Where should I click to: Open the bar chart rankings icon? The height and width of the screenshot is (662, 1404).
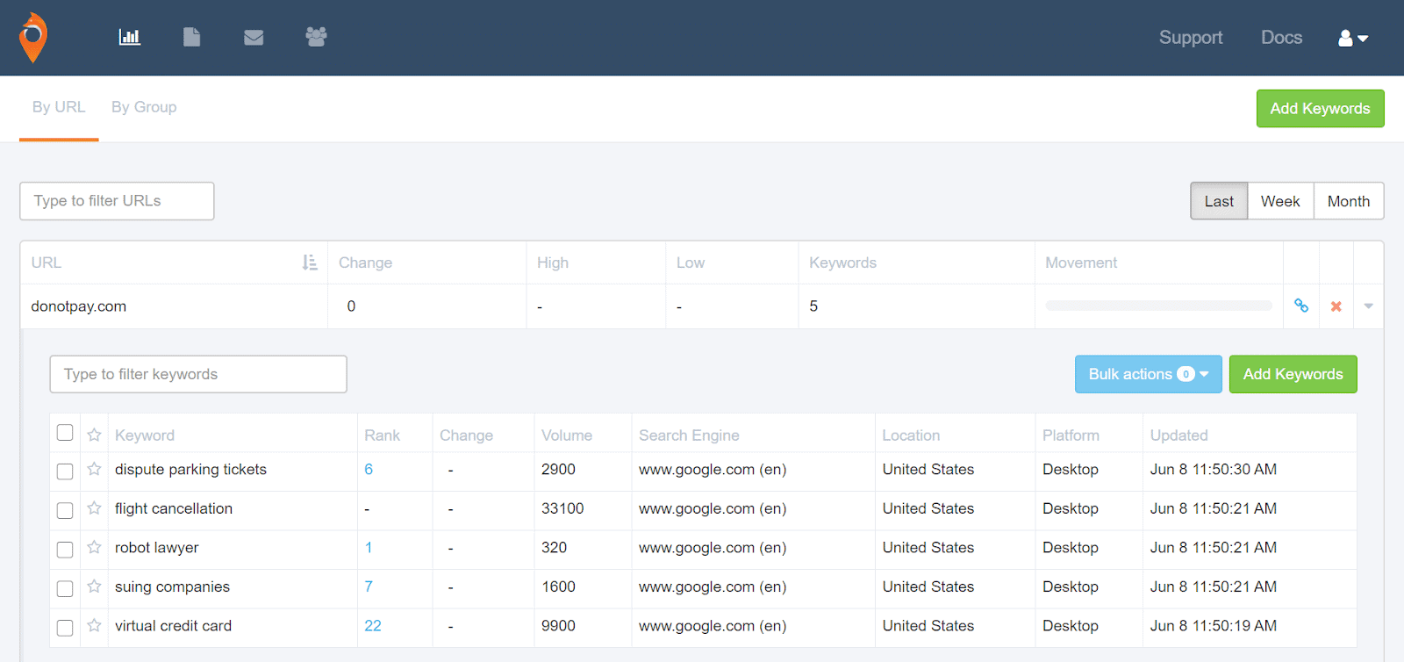click(x=130, y=37)
